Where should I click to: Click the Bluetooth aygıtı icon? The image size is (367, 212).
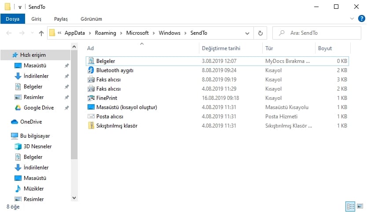pyautogui.click(x=91, y=70)
